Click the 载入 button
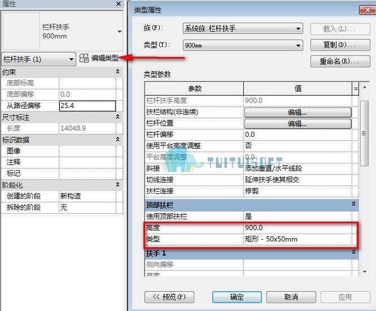 tap(340, 29)
